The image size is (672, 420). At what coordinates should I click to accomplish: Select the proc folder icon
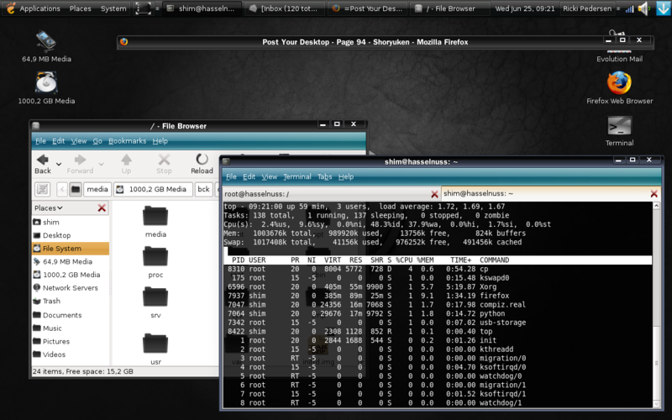(x=155, y=256)
